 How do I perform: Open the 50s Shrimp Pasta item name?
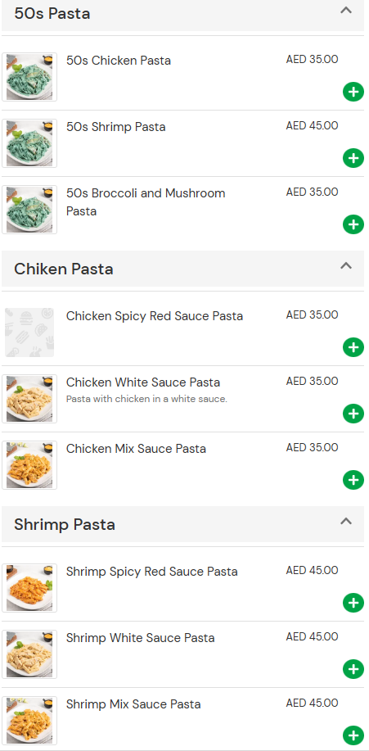[116, 127]
